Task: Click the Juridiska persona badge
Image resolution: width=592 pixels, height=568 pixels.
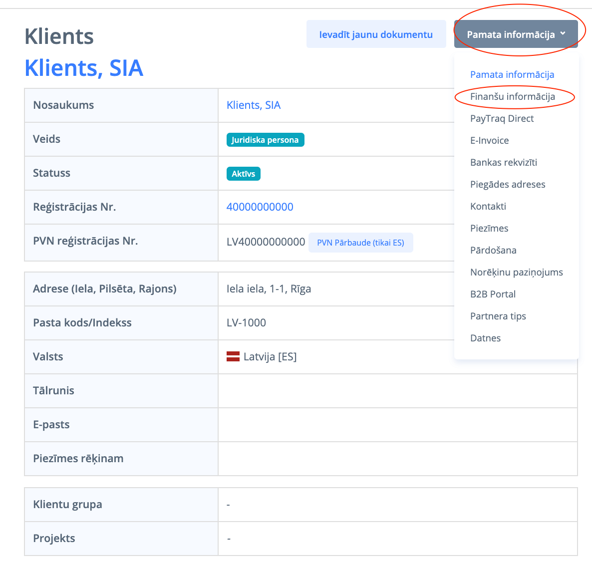Action: [265, 140]
